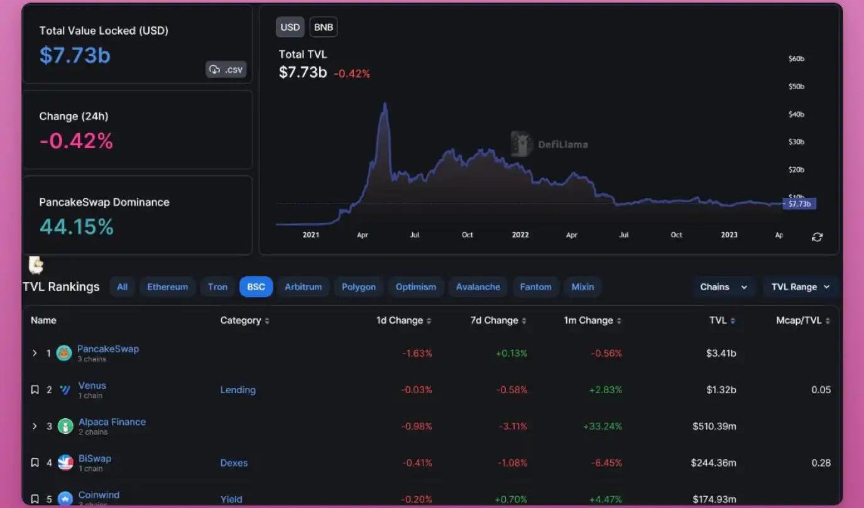Click the chart refresh icon

pos(817,237)
